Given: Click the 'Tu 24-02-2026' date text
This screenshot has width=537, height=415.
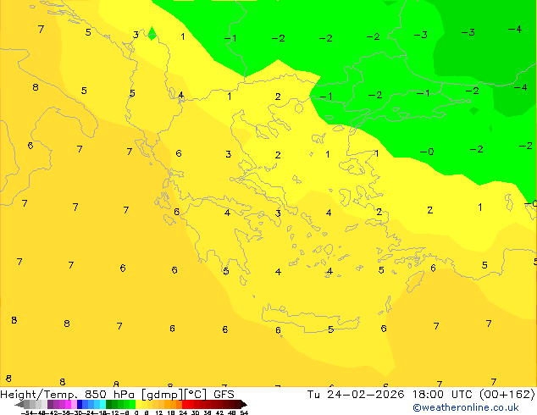Looking at the screenshot, I should [x=356, y=395].
